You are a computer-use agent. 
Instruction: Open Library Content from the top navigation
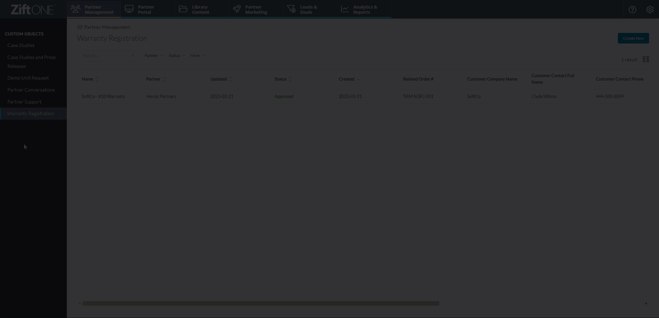tap(183, 9)
